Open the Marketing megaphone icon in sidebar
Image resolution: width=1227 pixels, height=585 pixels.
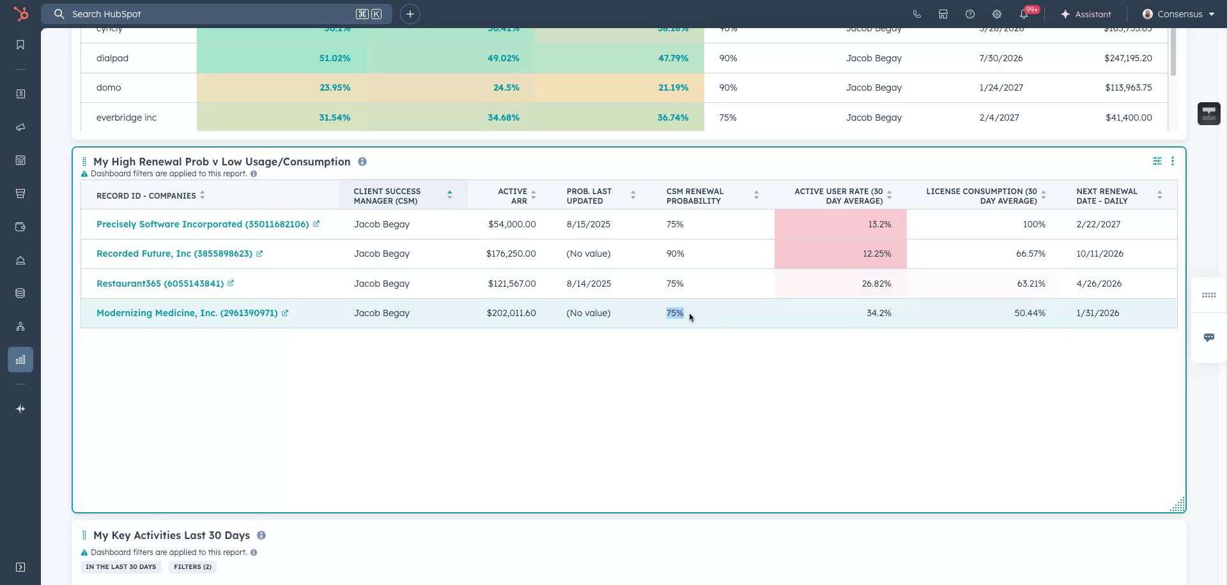20,127
